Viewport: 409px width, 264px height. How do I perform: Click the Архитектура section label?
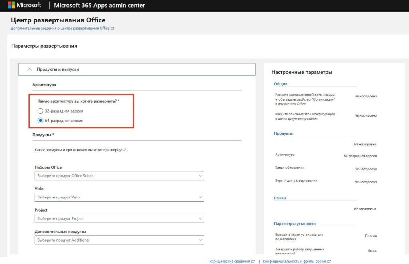pos(44,85)
